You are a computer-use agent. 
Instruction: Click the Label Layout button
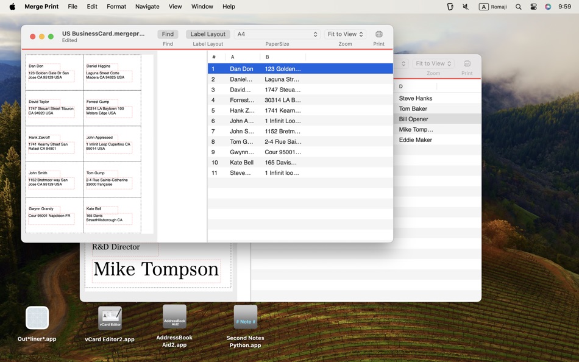(207, 34)
